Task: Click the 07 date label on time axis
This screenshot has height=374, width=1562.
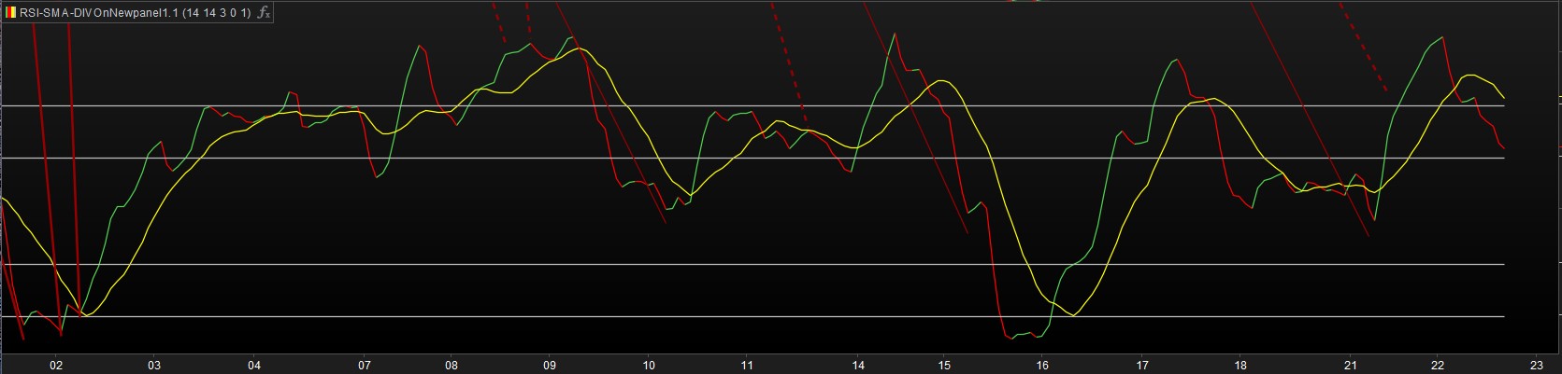Action: point(364,366)
